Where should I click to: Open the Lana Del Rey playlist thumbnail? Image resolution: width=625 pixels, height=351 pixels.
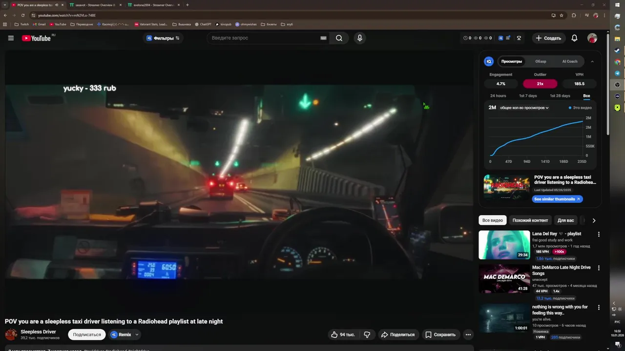pos(504,245)
